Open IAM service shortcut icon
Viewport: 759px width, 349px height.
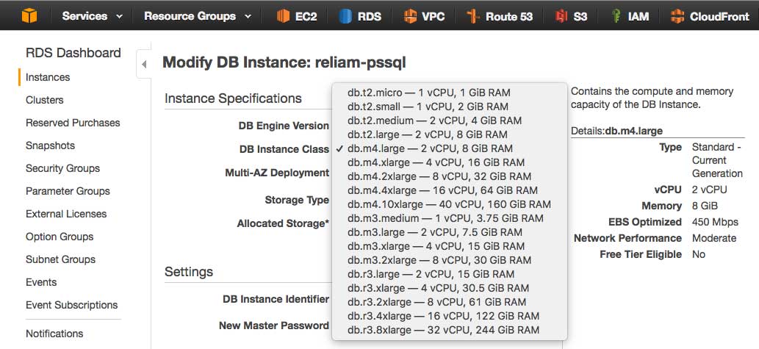616,16
